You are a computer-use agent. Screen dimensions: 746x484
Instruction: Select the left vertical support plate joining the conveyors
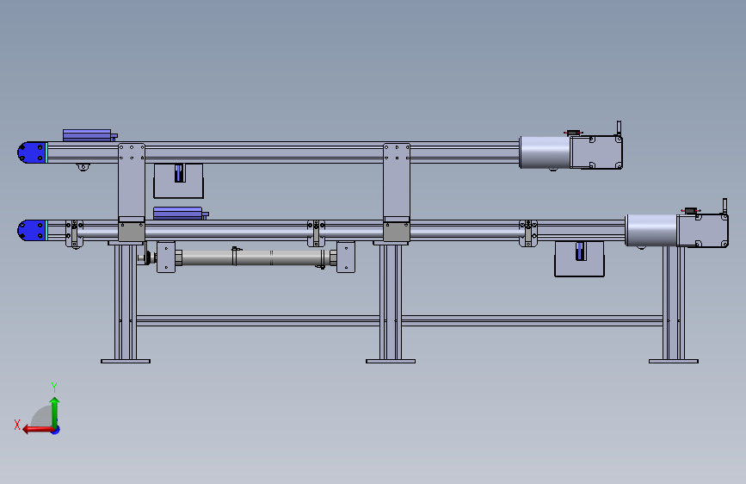pyautogui.click(x=132, y=182)
